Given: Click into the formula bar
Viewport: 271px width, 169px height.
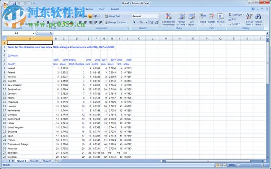Looking at the screenshot, I should click(x=159, y=33).
